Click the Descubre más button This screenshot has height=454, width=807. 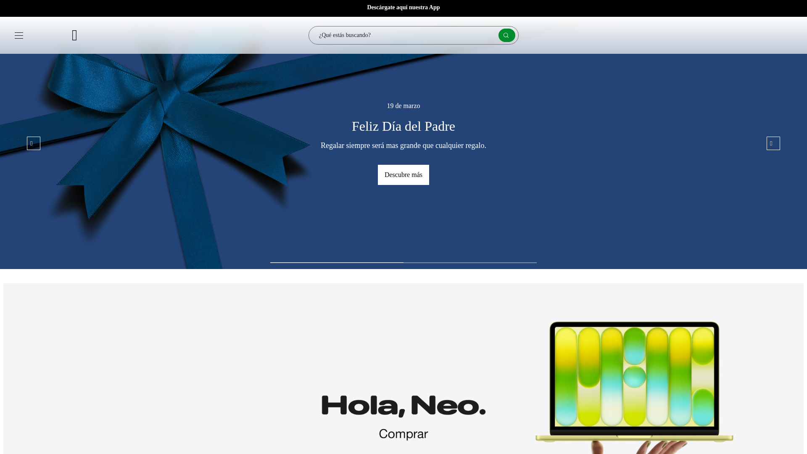pyautogui.click(x=403, y=174)
